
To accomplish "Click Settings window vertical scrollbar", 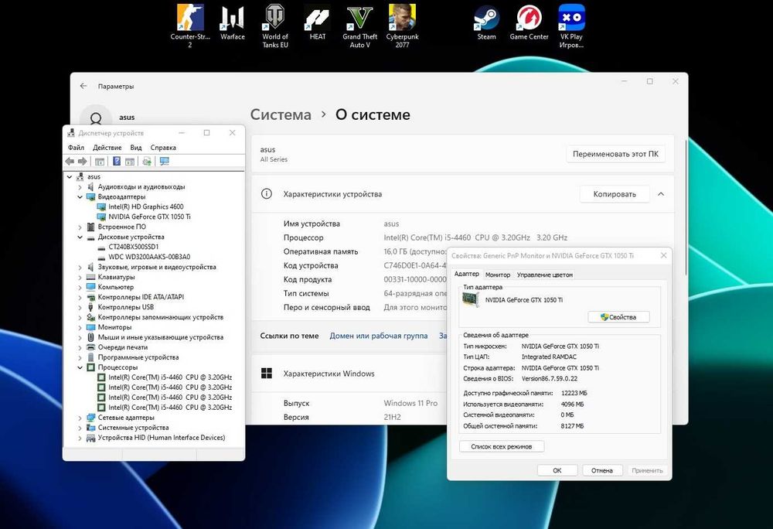I will (686, 207).
